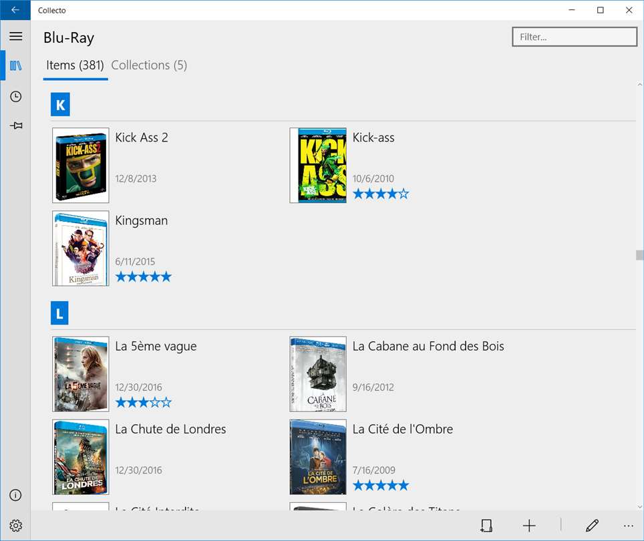Viewport: 644px width, 541px height.
Task: Click the Kick-ass four-star rating
Action: [x=381, y=194]
